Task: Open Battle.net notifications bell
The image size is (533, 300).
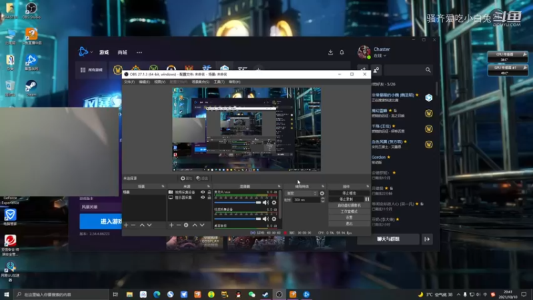Action: tap(342, 53)
